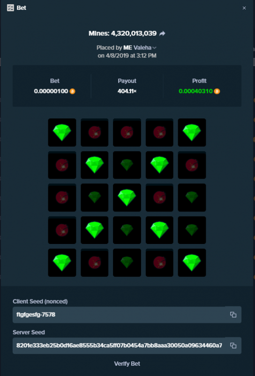Select the bright gem in the grid's center tile
This screenshot has width=255, height=376.
point(127,197)
